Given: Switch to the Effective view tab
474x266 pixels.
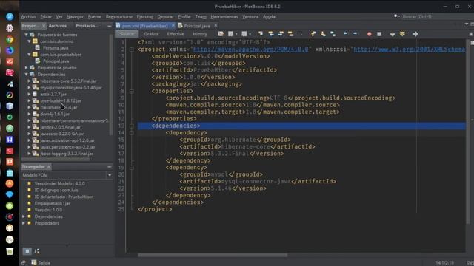Looking at the screenshot, I should pos(176,34).
